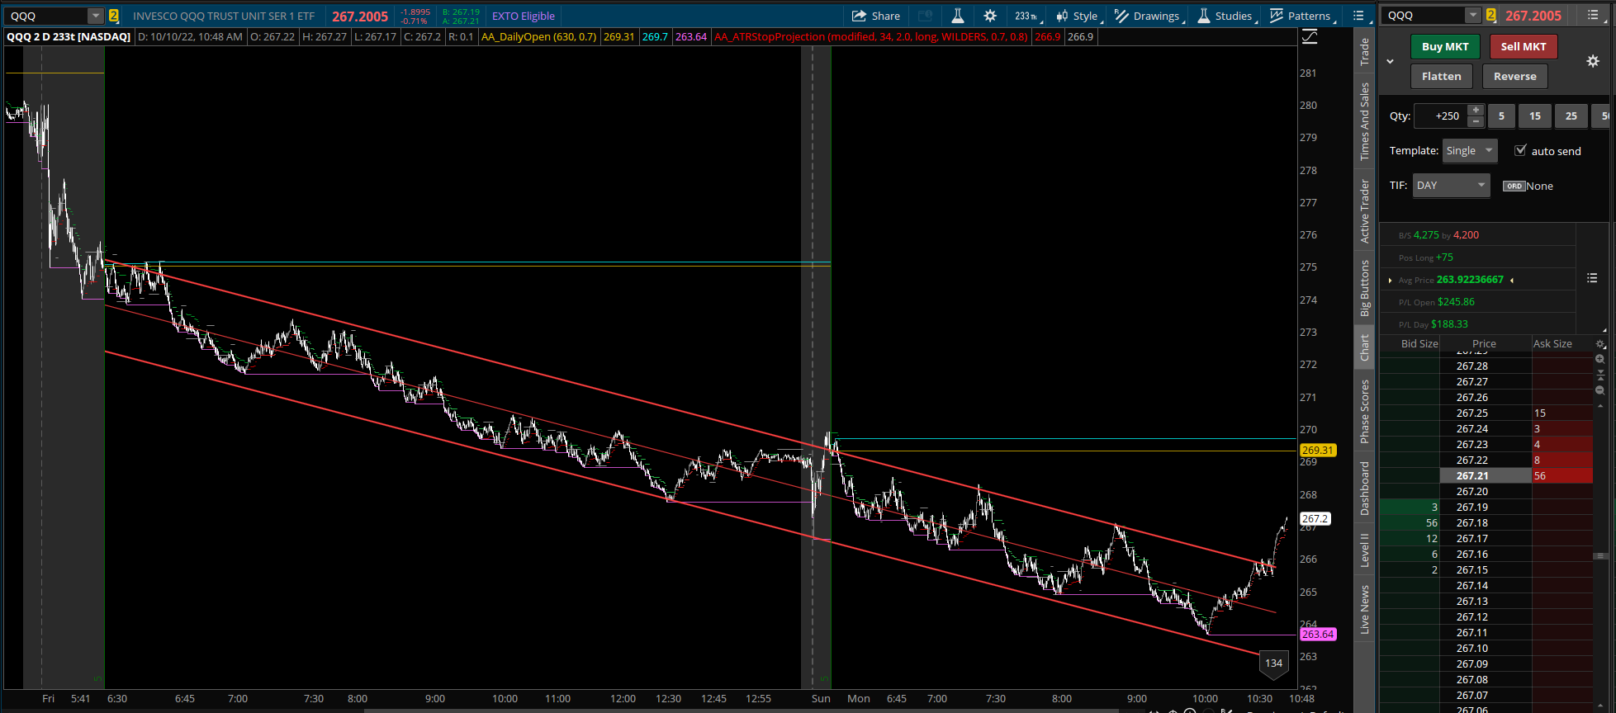
Task: Open the price ladder settings gear
Action: pos(1600,344)
